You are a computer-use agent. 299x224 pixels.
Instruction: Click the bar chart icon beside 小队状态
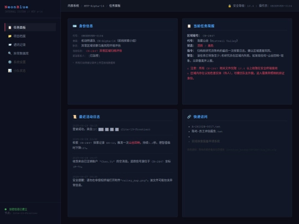click(x=10, y=71)
